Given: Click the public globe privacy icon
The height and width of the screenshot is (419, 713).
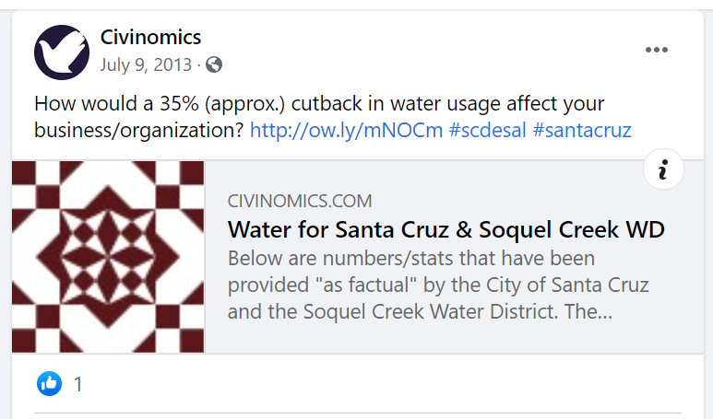Looking at the screenshot, I should click(x=214, y=65).
